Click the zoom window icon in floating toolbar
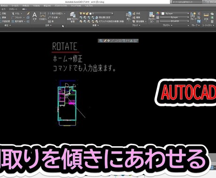 101,41
